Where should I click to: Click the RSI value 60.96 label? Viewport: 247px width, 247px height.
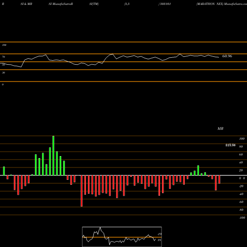227,56
